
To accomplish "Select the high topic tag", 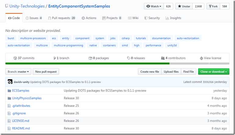I will pos(137,45).
